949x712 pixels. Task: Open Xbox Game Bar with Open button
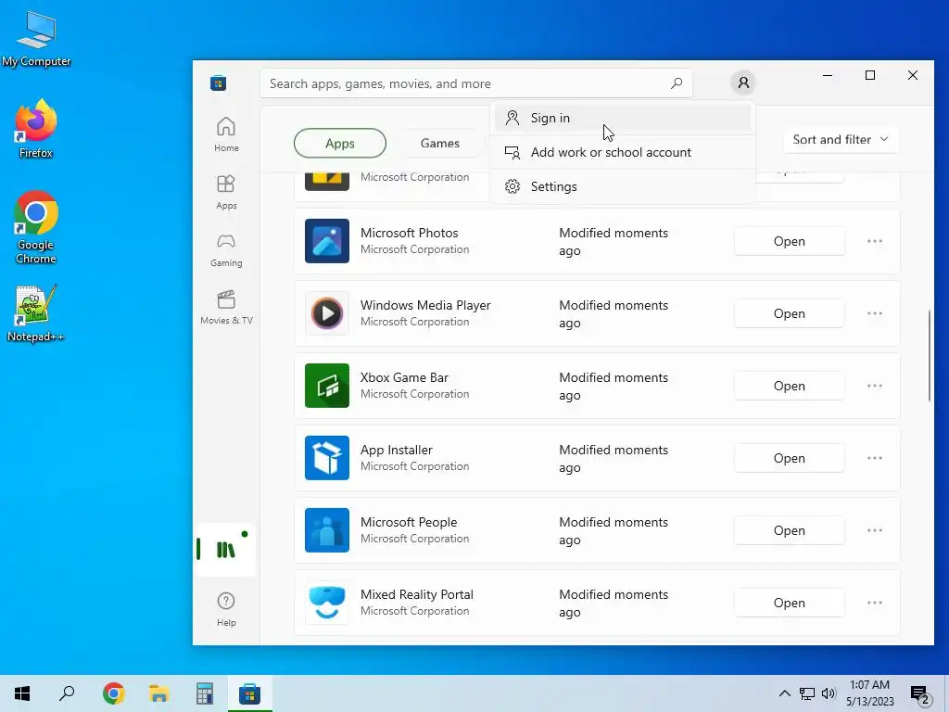click(790, 386)
